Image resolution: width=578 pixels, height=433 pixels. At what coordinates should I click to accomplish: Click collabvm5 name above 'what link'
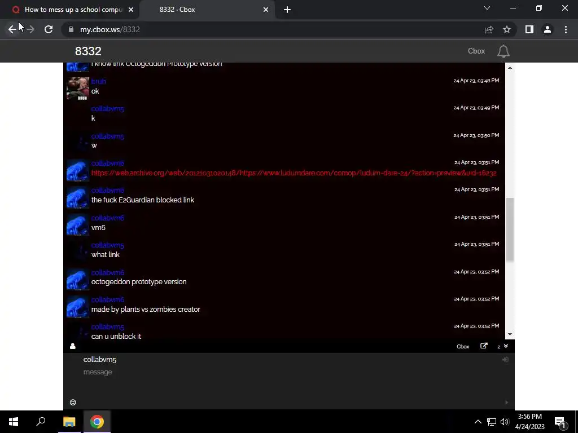108,245
